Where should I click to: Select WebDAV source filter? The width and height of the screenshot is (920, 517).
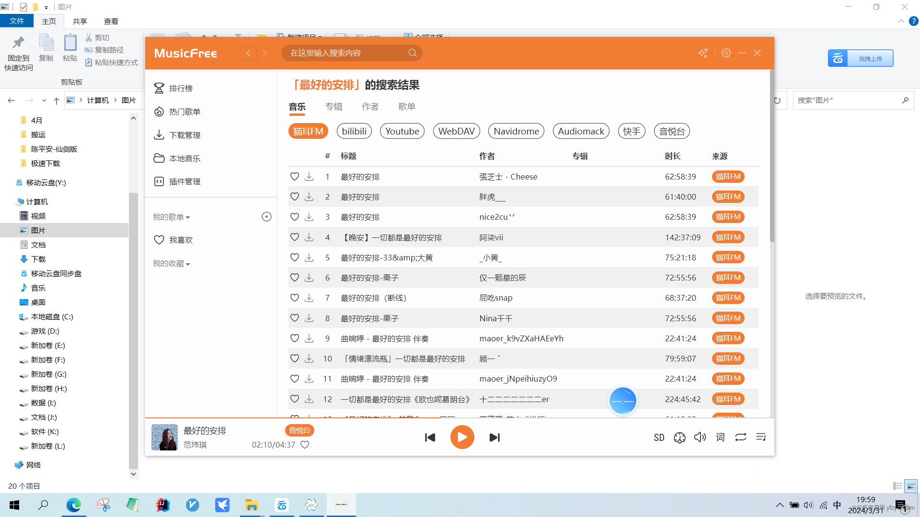click(x=456, y=131)
